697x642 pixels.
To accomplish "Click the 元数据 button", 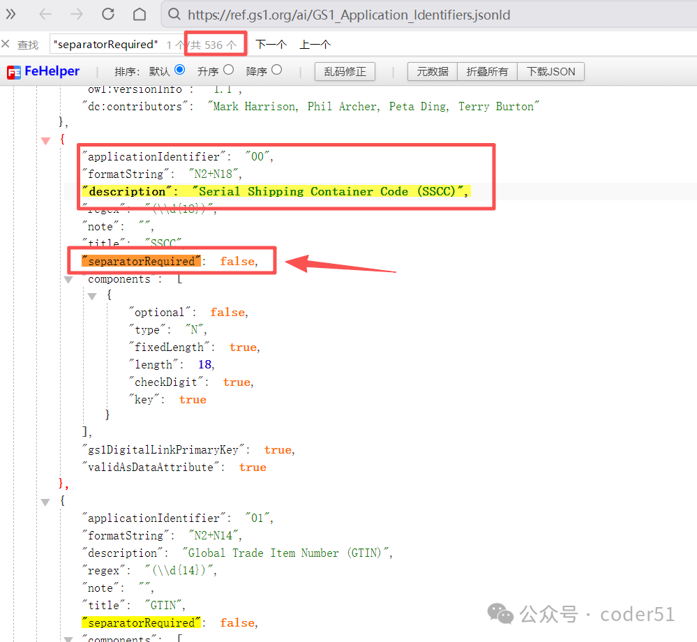I will click(x=433, y=72).
